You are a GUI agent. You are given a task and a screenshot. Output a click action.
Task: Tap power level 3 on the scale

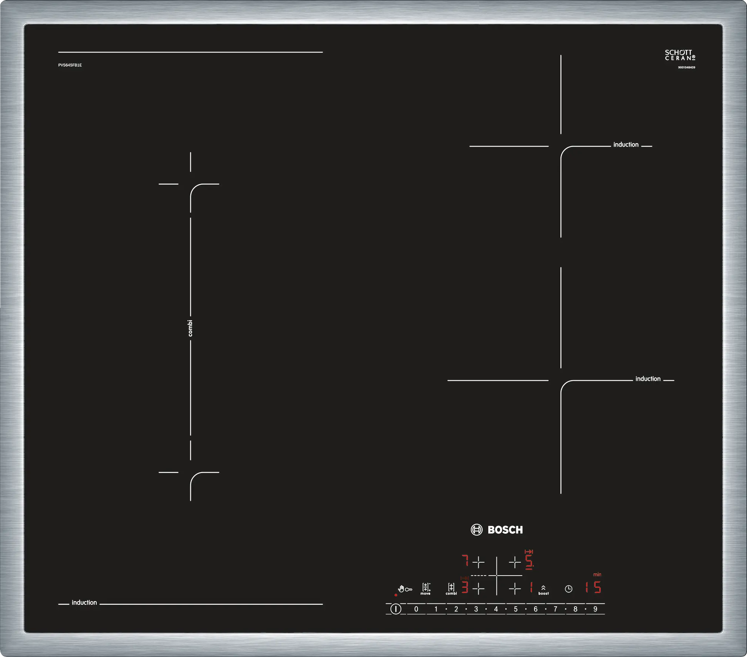[x=476, y=609]
